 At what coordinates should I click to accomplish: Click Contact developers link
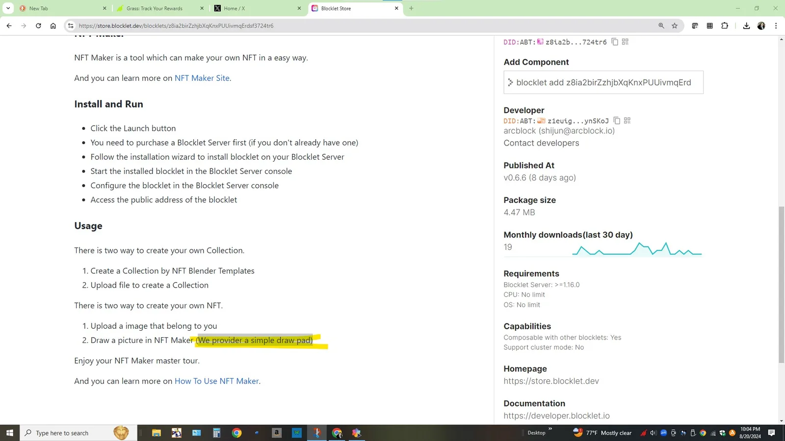(541, 143)
